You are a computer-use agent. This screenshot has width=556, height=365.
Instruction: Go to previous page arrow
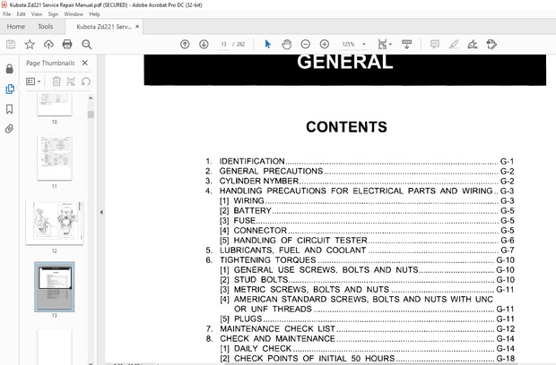pos(185,44)
